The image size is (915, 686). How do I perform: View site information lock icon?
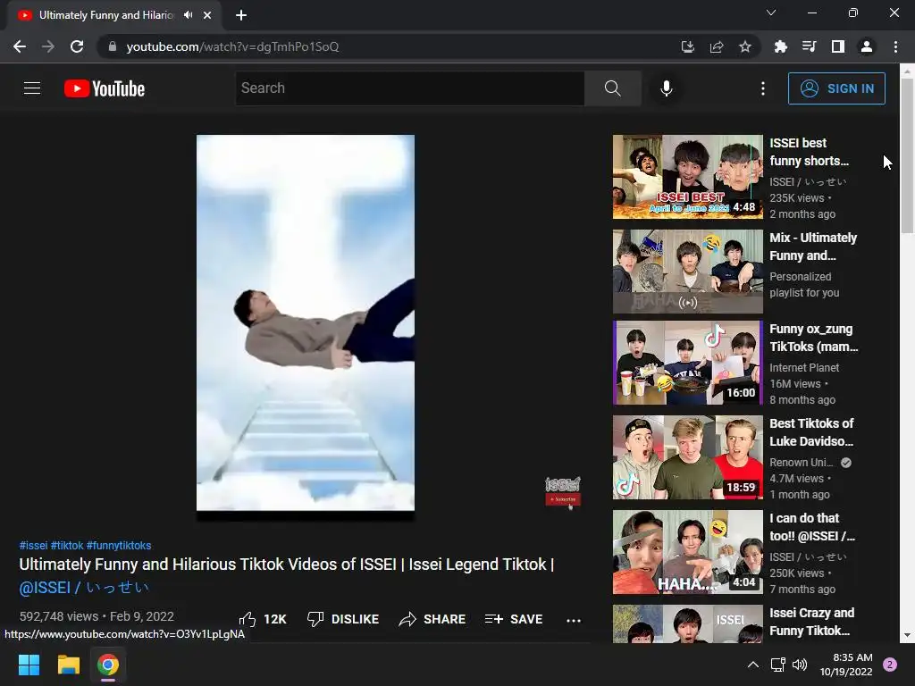click(113, 46)
